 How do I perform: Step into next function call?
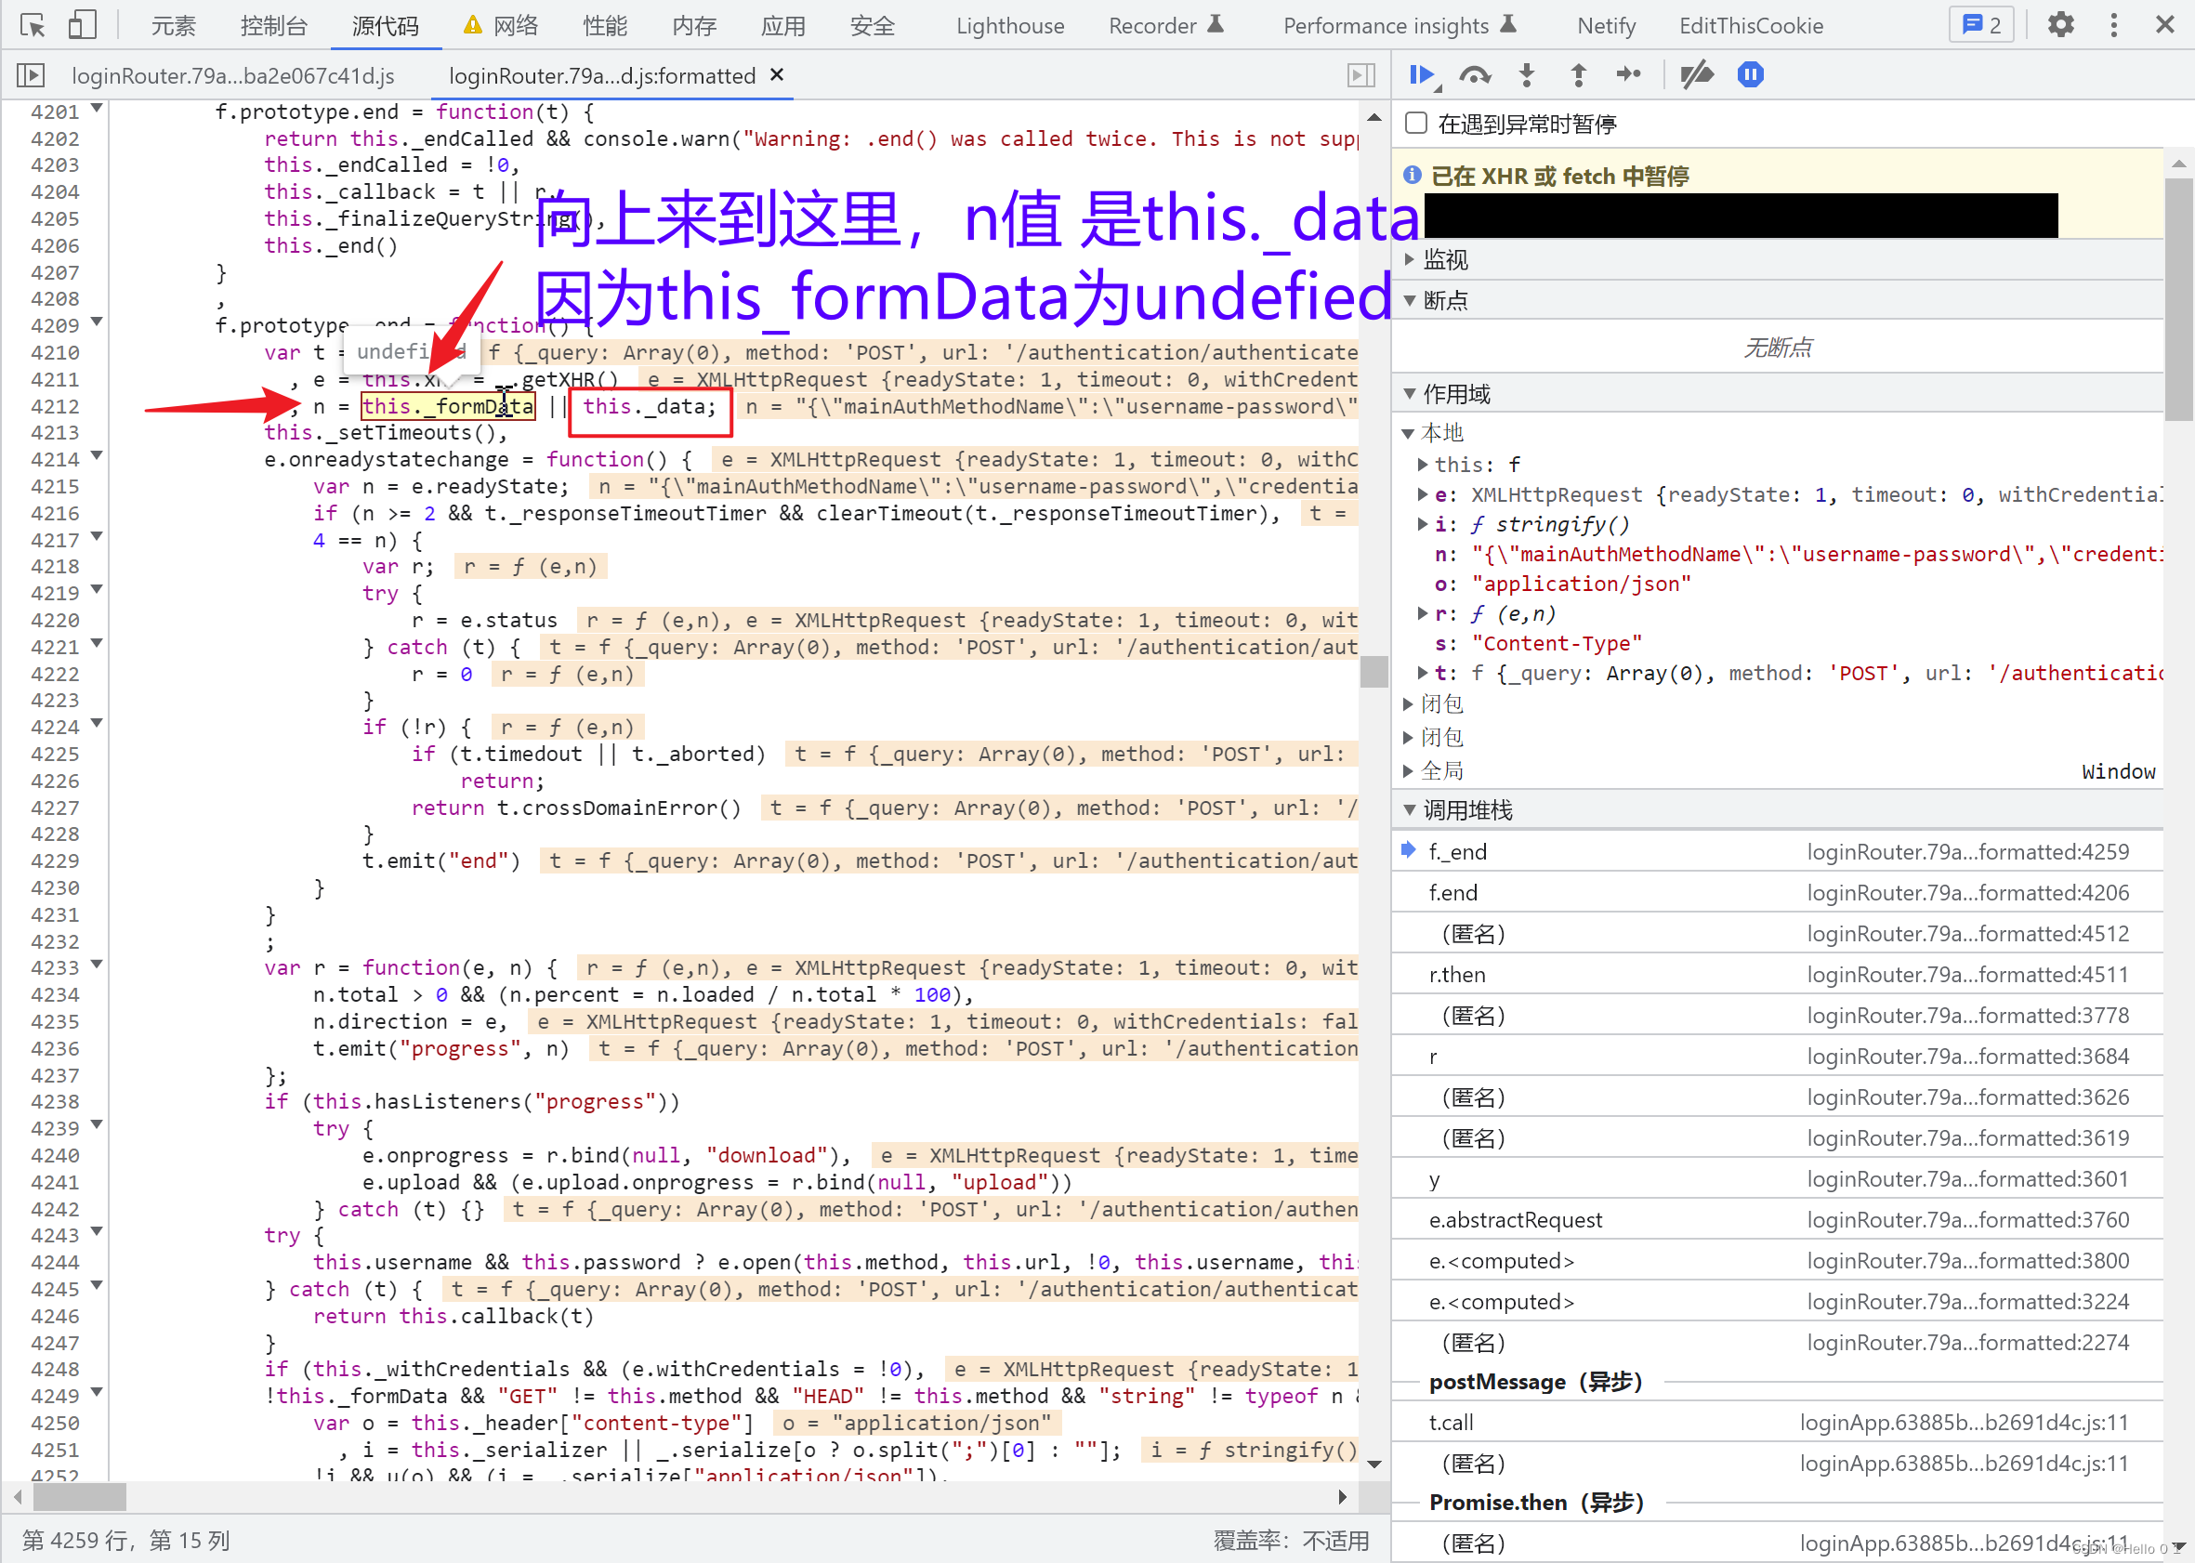(x=1526, y=74)
